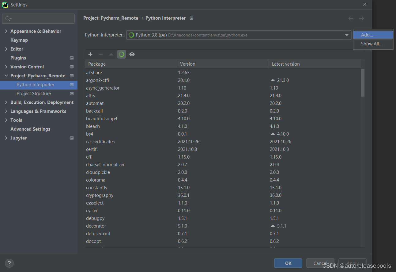Expand Appearance & Behavior settings
Image resolution: width=396 pixels, height=272 pixels.
[6, 31]
